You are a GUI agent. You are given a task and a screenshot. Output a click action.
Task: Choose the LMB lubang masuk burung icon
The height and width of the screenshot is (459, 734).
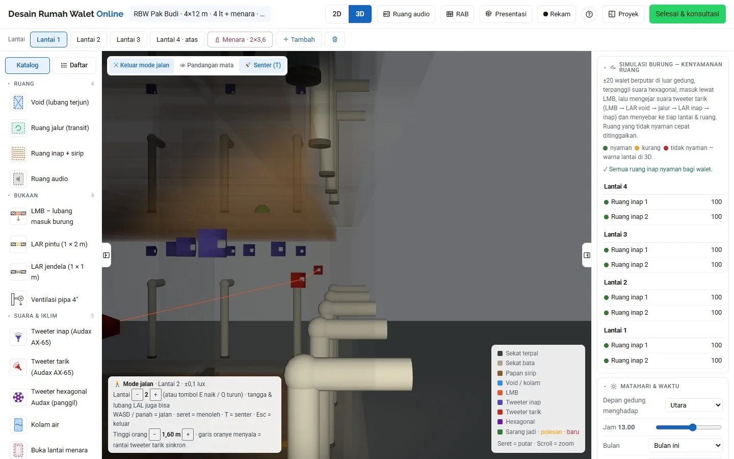(18, 216)
